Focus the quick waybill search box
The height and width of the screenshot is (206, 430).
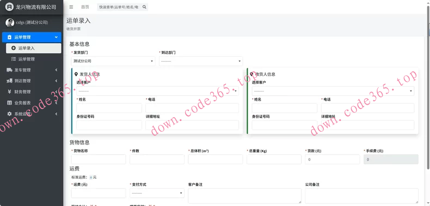(119, 7)
